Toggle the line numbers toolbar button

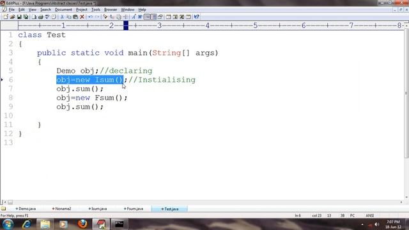(154, 17)
